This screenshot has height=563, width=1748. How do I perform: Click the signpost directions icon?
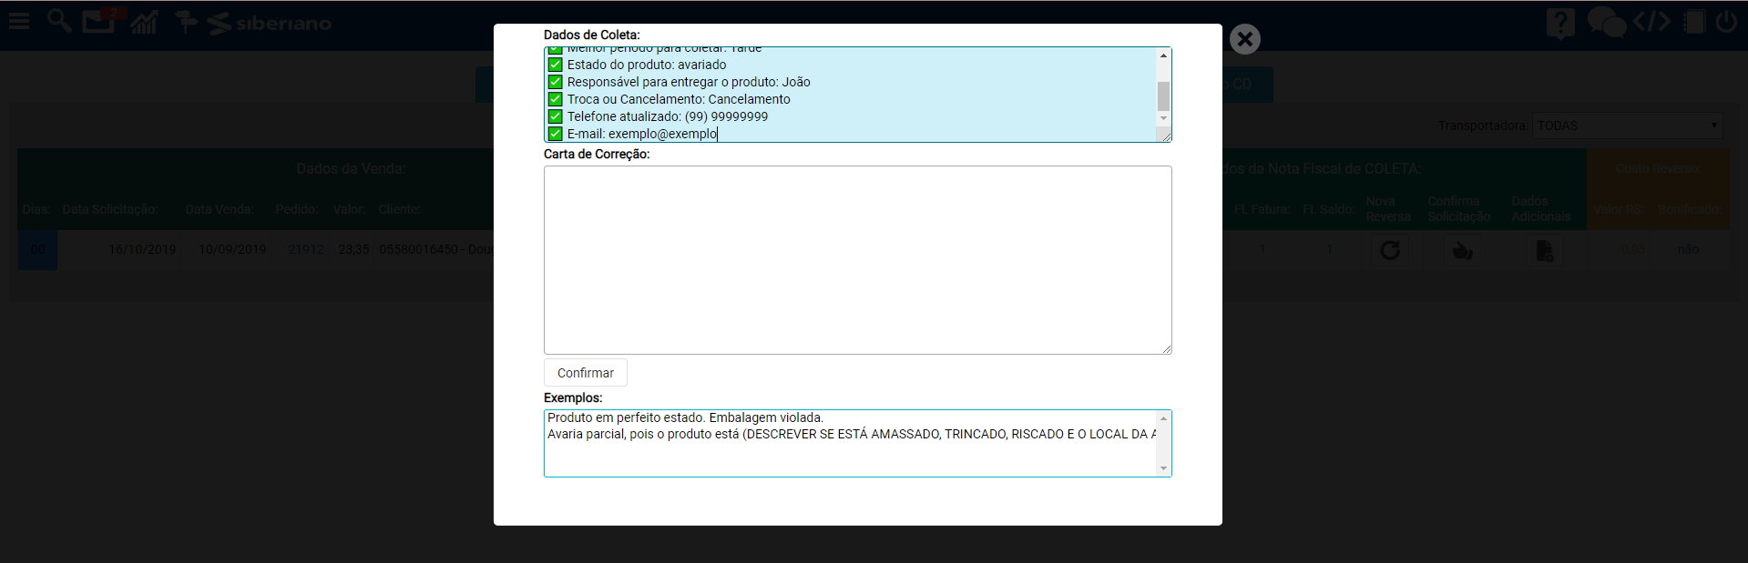[186, 22]
